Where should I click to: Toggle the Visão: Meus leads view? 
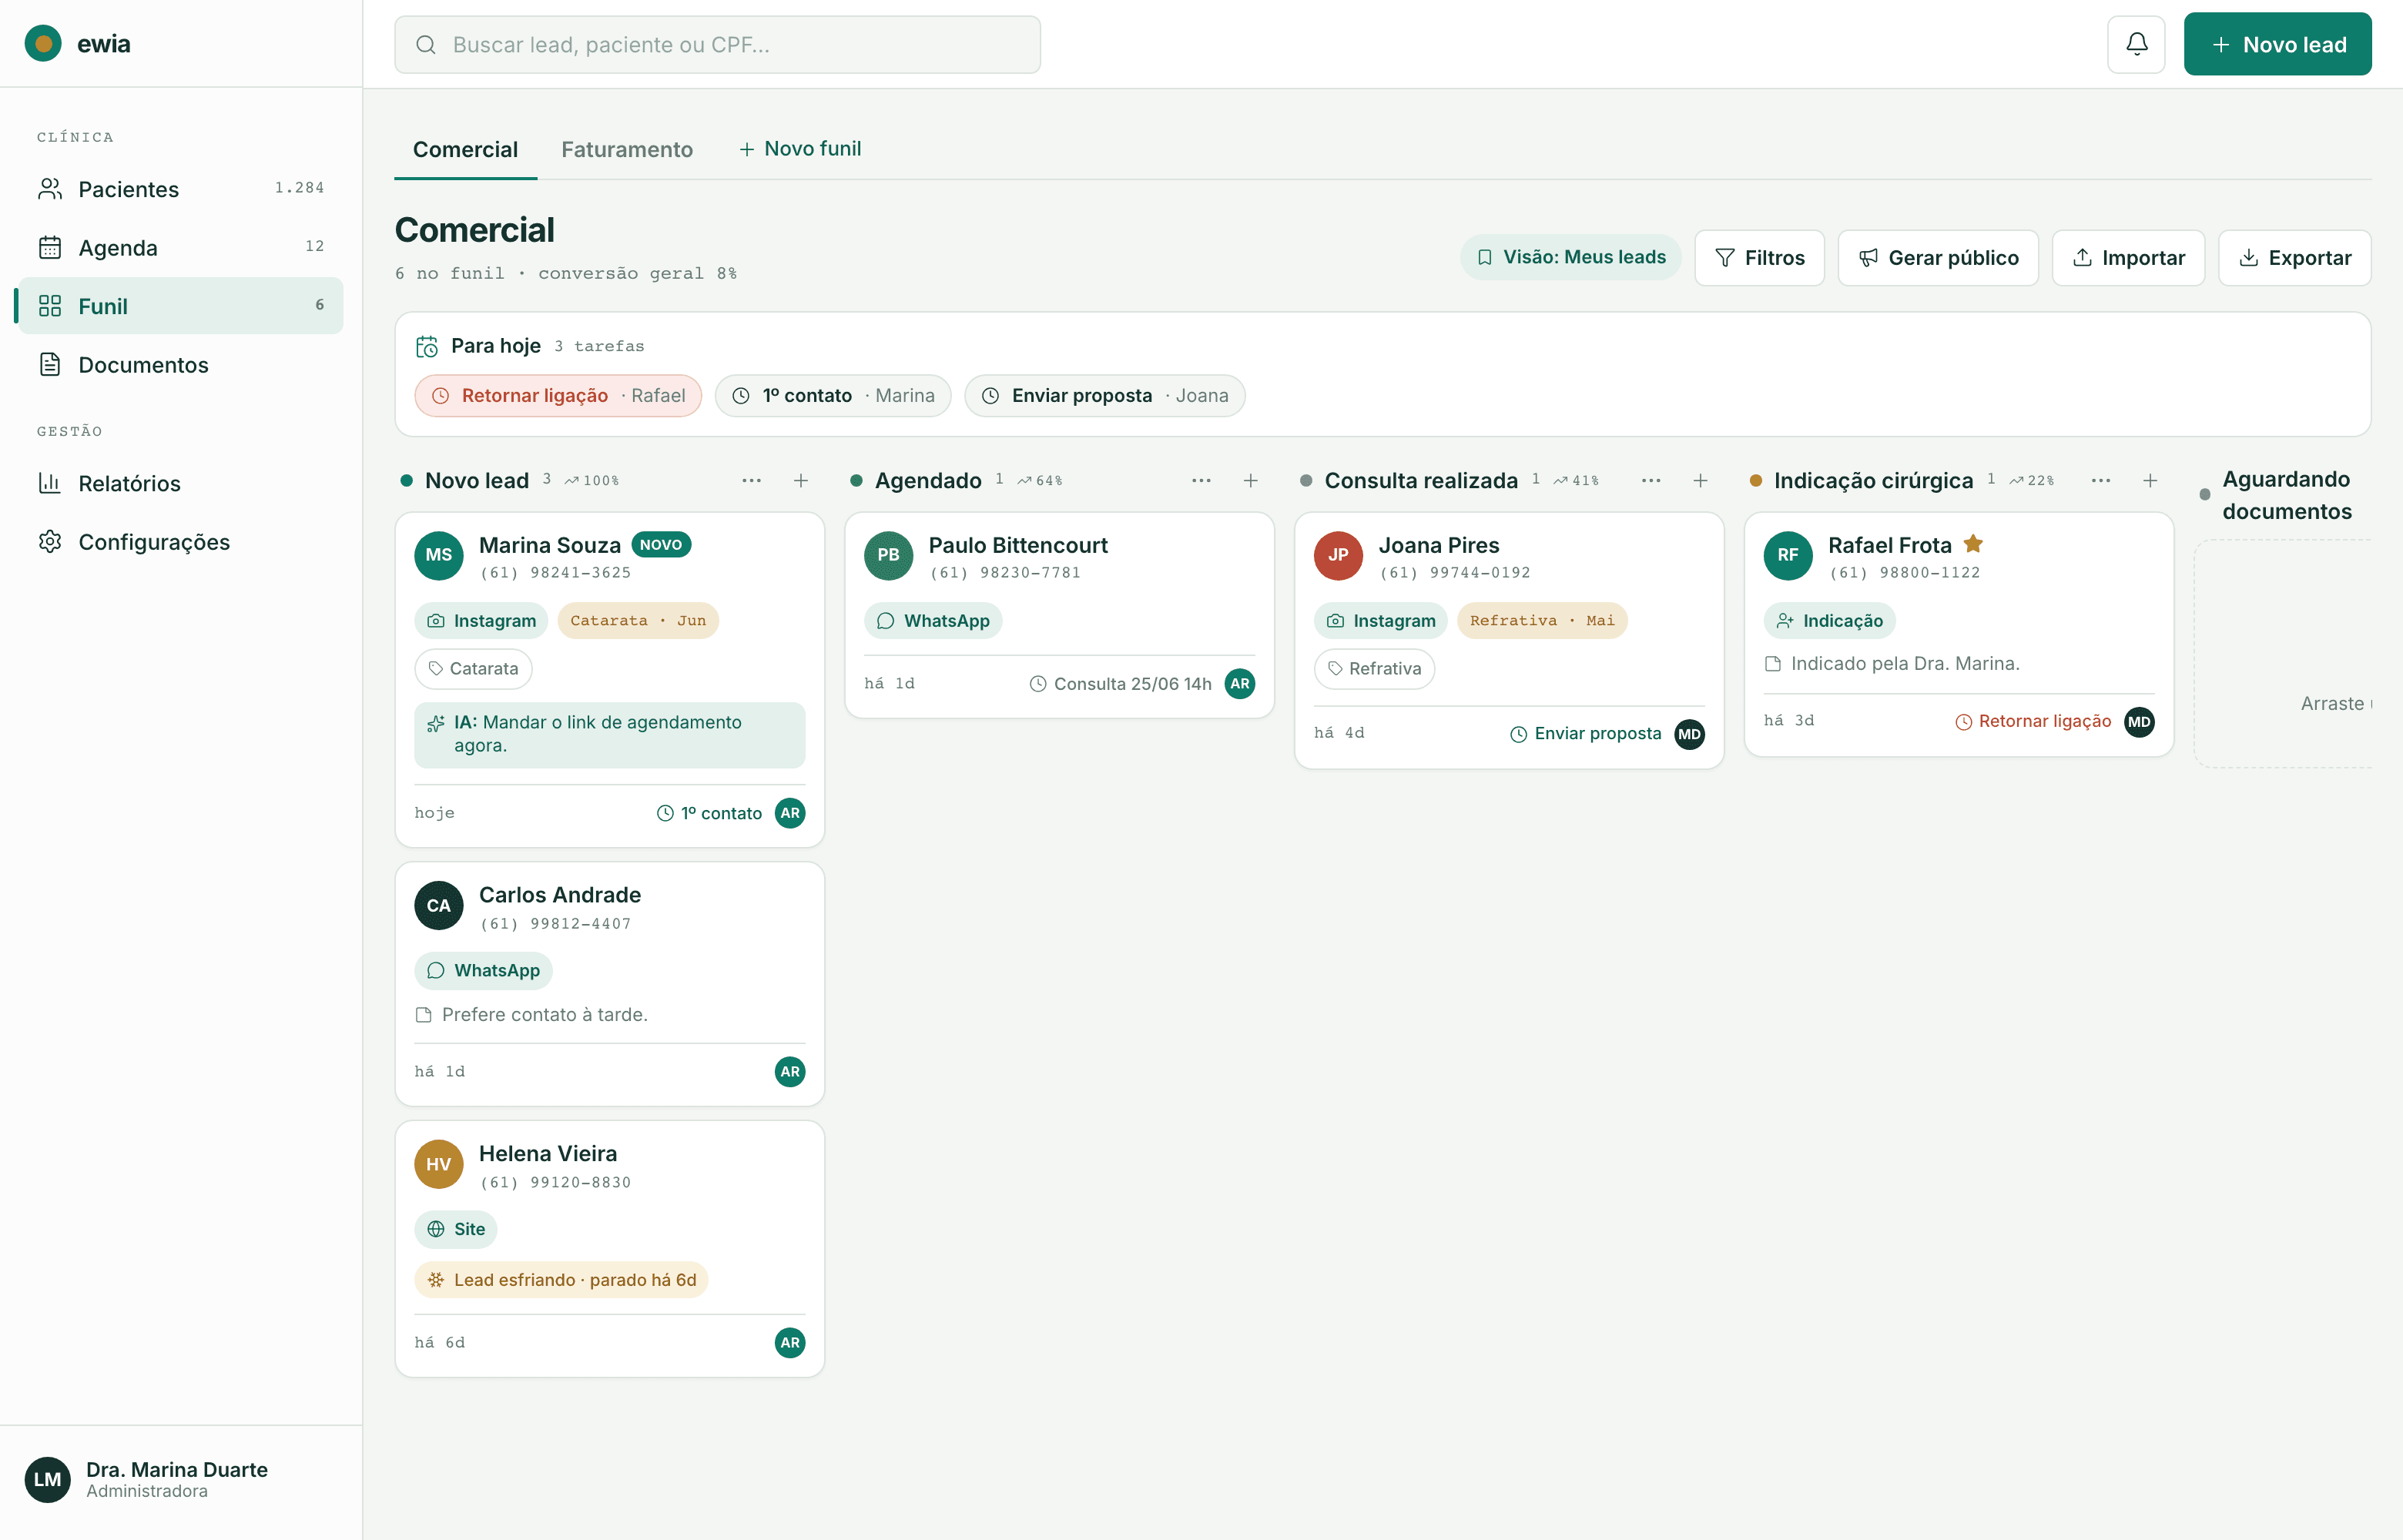tap(1571, 257)
